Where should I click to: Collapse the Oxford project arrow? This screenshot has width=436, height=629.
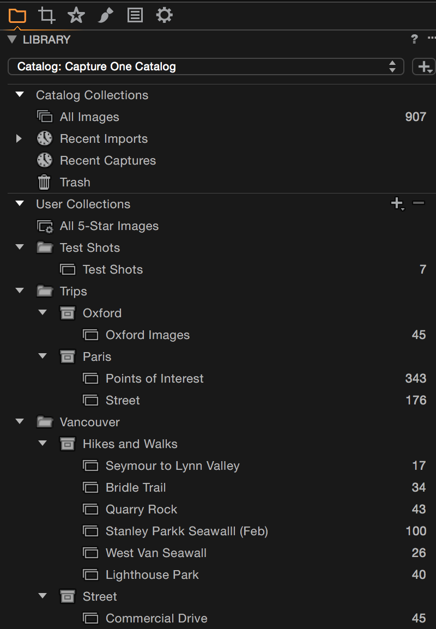pyautogui.click(x=43, y=312)
